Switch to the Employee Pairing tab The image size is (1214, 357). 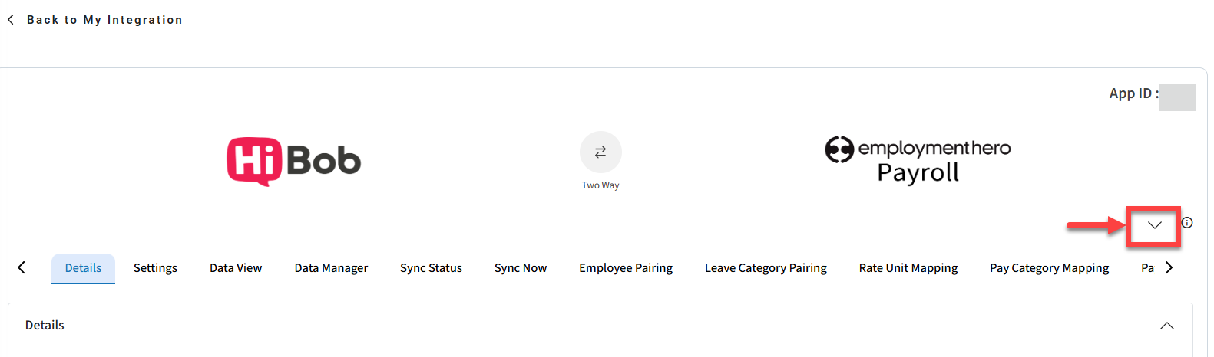click(626, 268)
